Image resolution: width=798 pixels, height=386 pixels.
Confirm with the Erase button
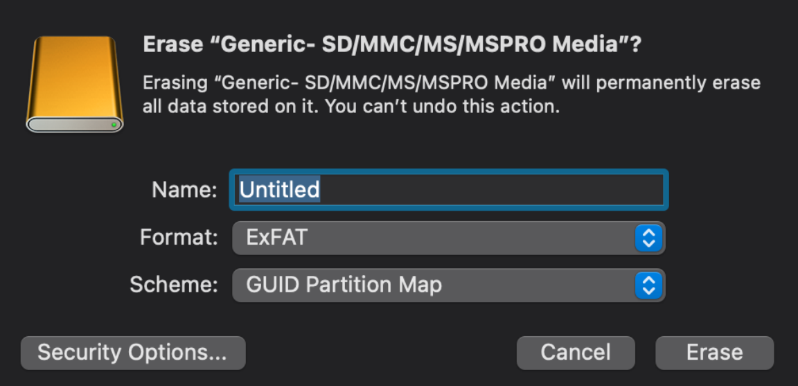click(715, 353)
